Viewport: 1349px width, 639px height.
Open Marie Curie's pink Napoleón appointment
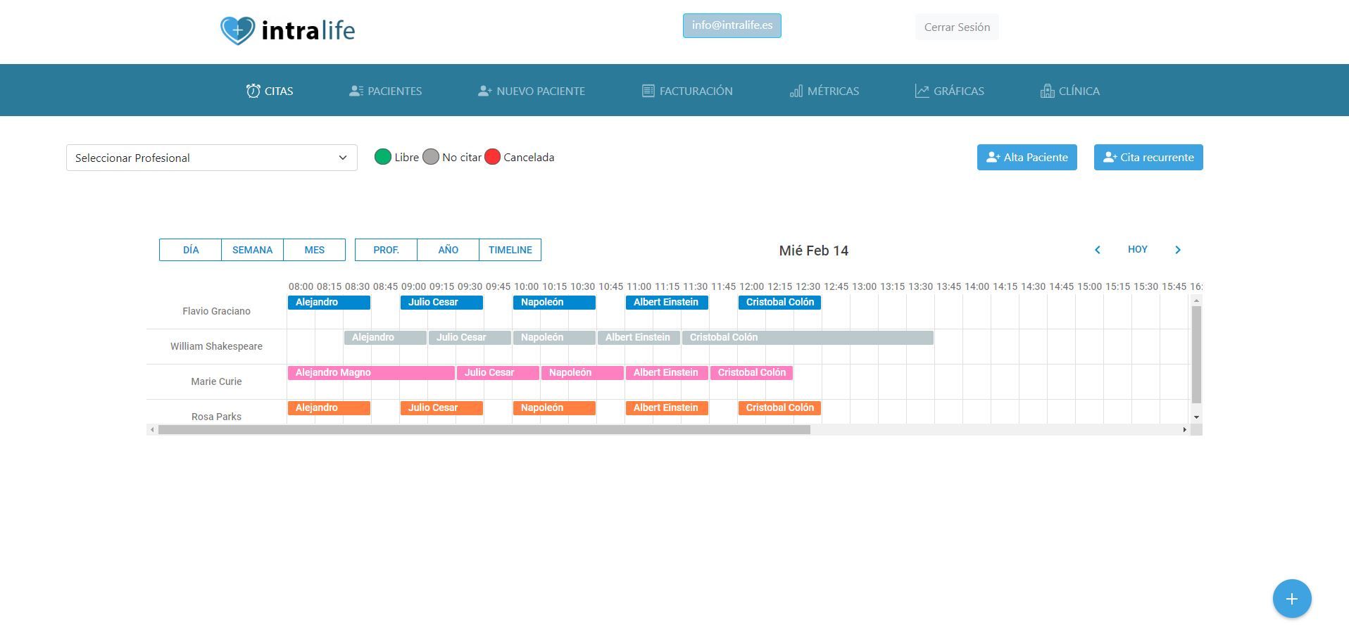point(582,373)
